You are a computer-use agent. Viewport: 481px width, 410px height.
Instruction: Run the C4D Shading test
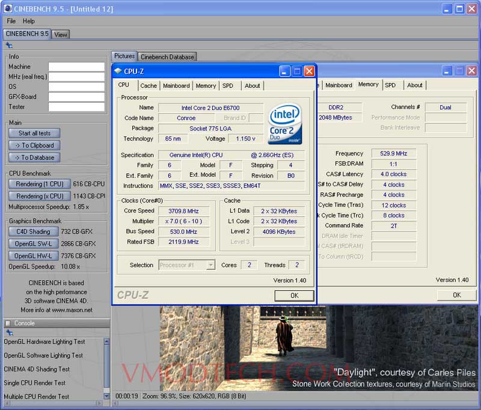pyautogui.click(x=34, y=231)
